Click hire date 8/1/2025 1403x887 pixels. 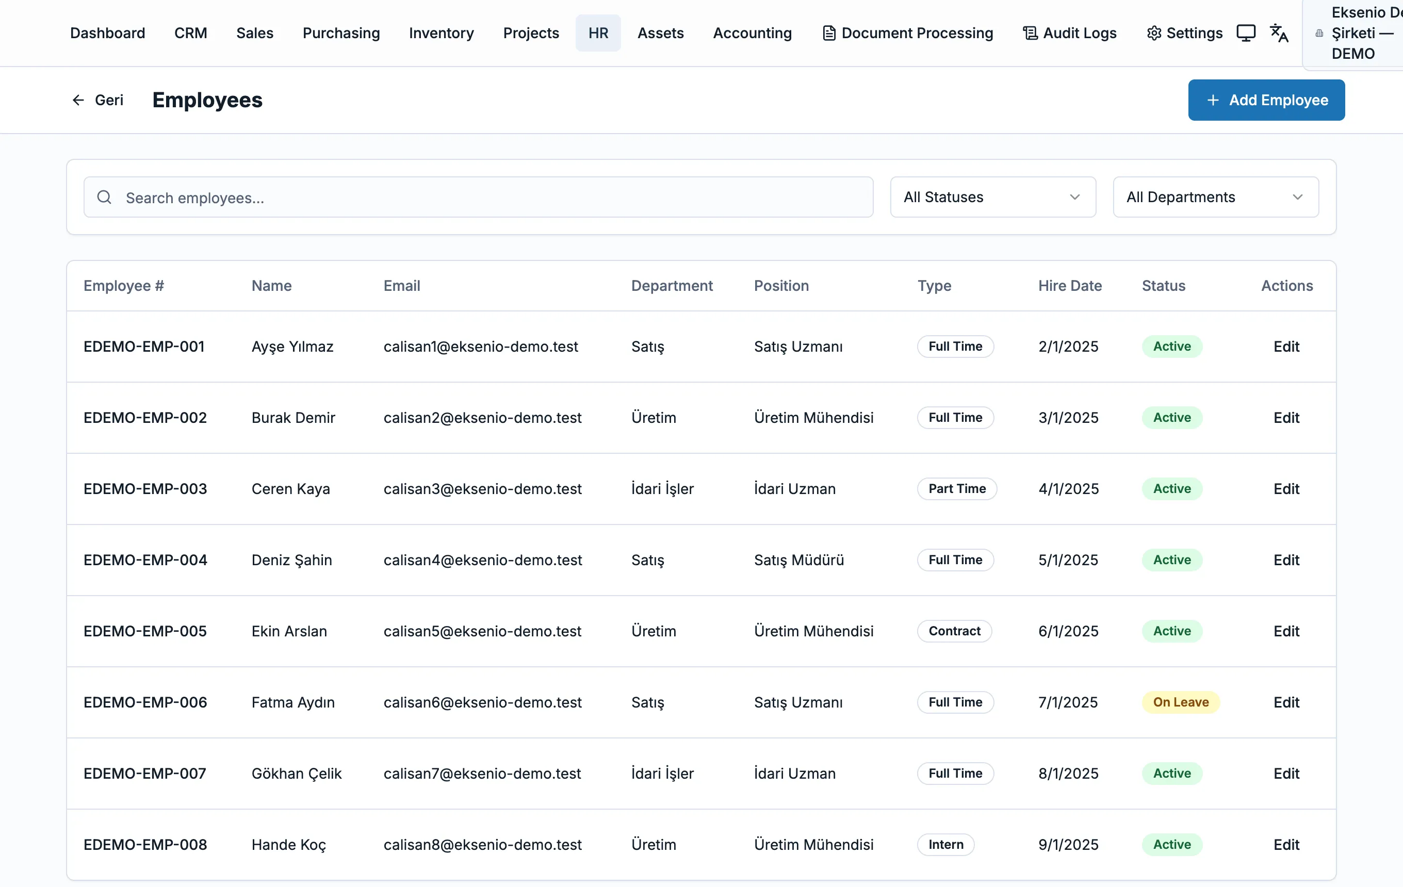(1068, 773)
